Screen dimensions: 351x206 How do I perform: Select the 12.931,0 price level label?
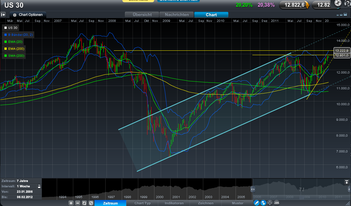342,55
